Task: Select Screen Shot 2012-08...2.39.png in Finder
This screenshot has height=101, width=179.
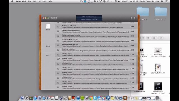Action: pos(158,52)
